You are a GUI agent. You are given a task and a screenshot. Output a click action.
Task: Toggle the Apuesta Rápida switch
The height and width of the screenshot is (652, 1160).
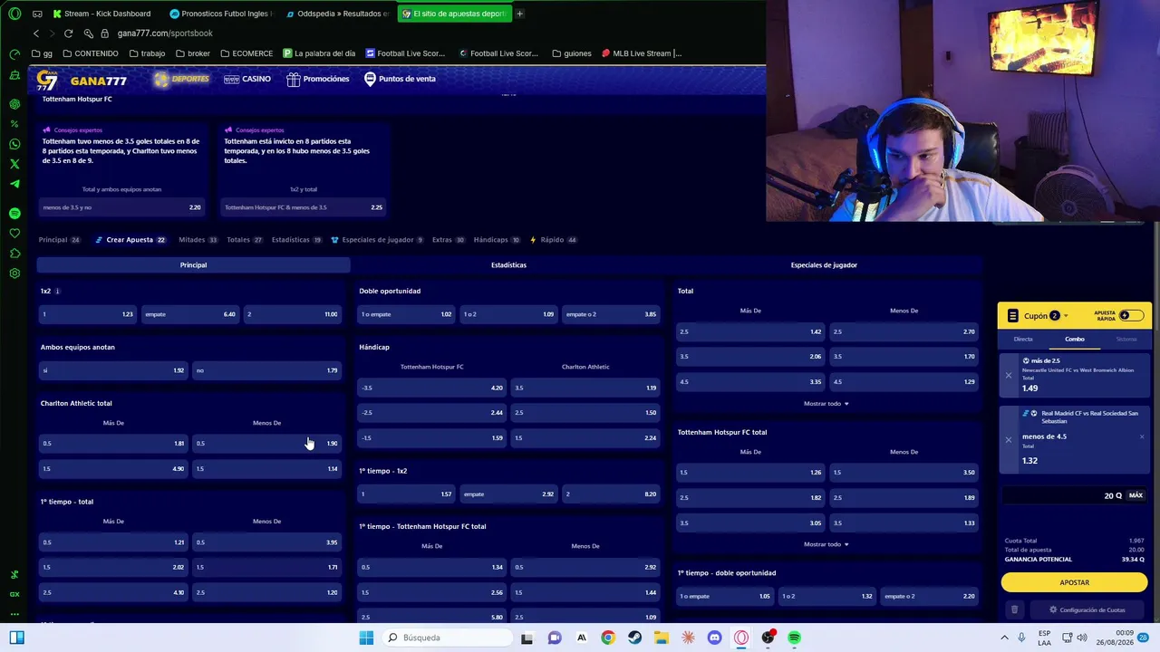(x=1130, y=315)
